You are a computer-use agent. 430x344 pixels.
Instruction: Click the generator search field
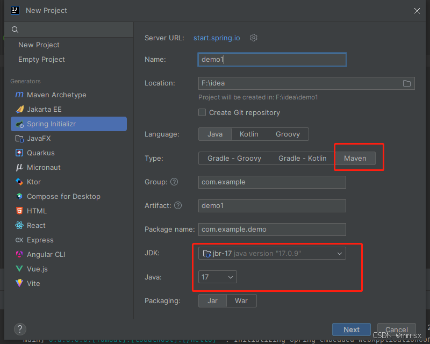[x=69, y=30]
